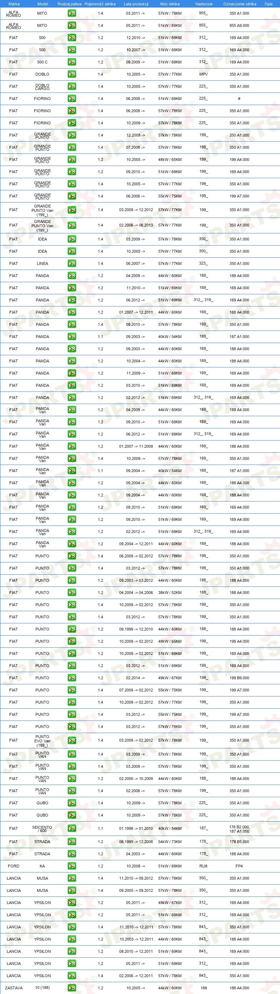
Task: Click the fuel icon for GRANDE PUNTO Van 03.2009 -> 12.2012
Action: coord(72,210)
